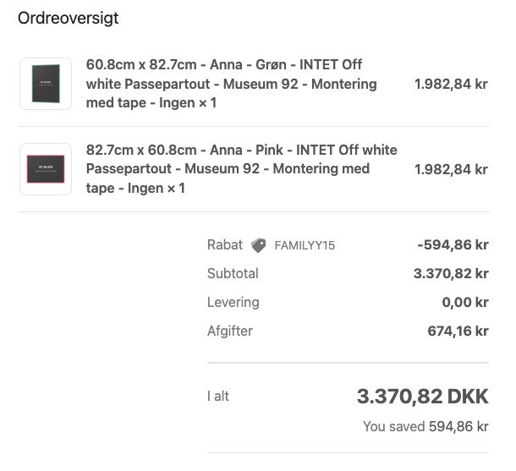This screenshot has height=471, width=516.
Task: Click the subtotal value 3.370,82 kr
Action: (x=451, y=274)
